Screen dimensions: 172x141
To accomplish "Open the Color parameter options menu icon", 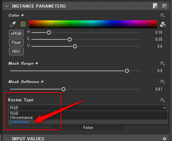I will (163, 16).
